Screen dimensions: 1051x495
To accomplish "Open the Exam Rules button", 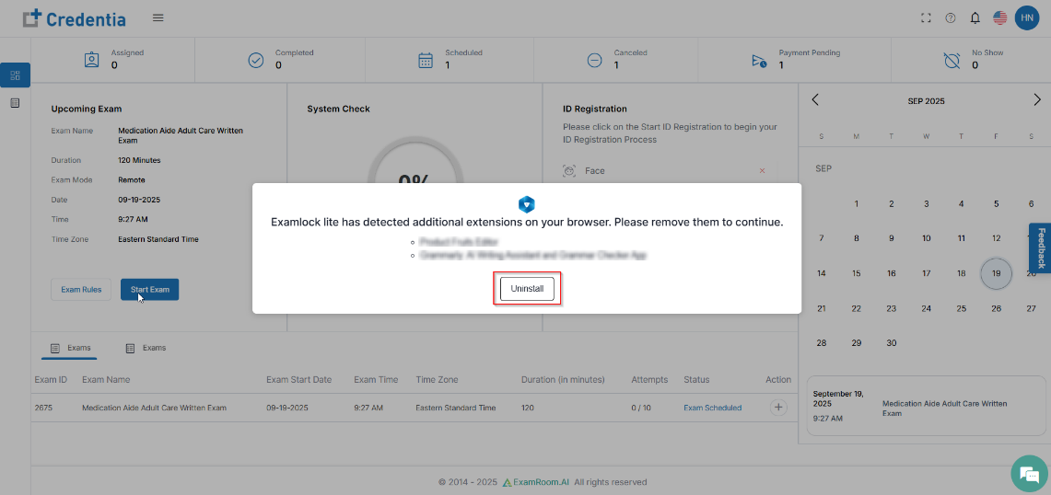I will (x=81, y=290).
